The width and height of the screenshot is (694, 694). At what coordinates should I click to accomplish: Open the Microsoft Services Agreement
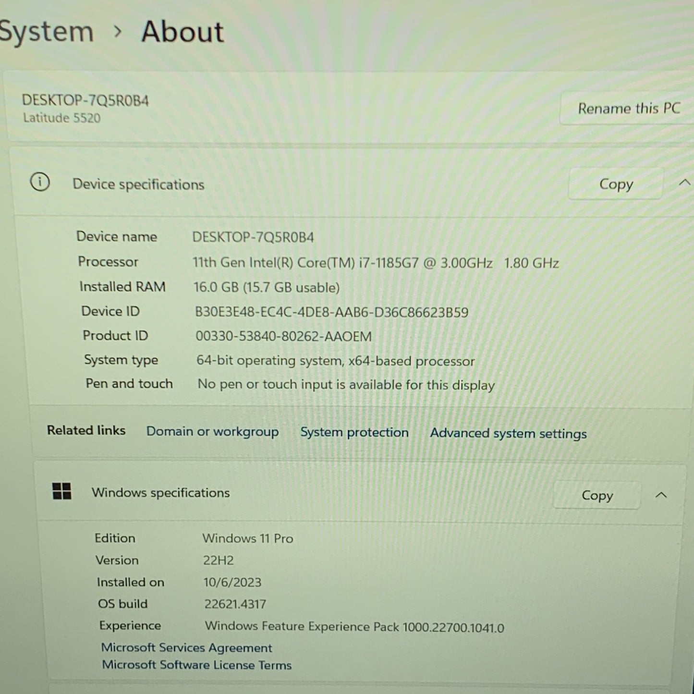186,647
